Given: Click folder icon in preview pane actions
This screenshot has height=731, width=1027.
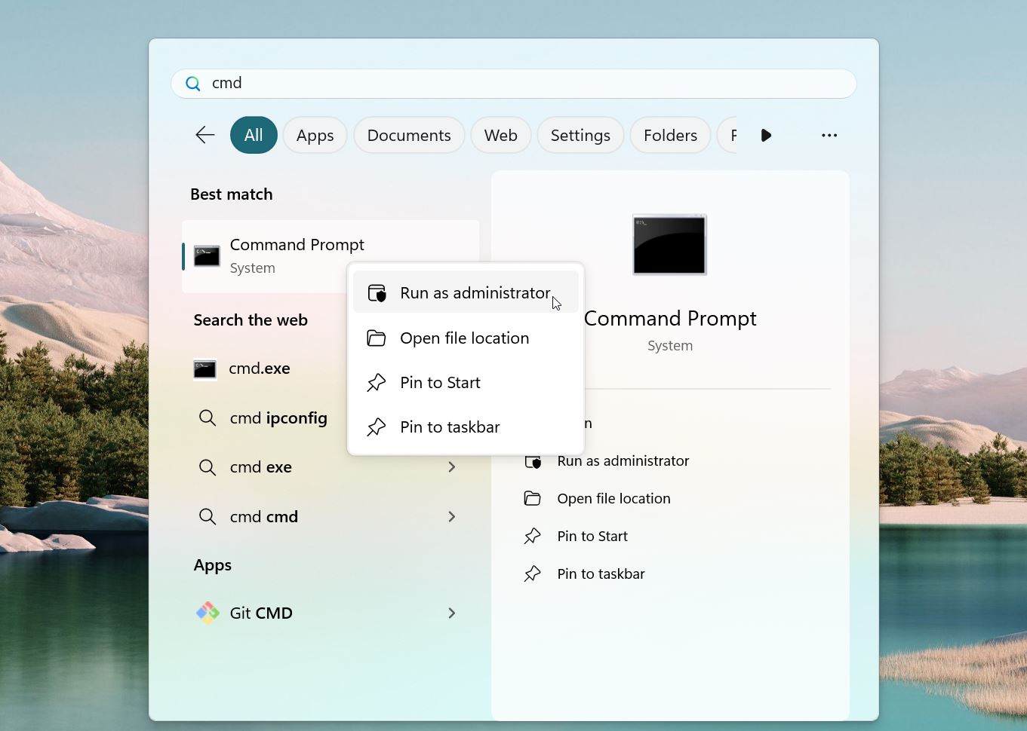Looking at the screenshot, I should pyautogui.click(x=533, y=498).
